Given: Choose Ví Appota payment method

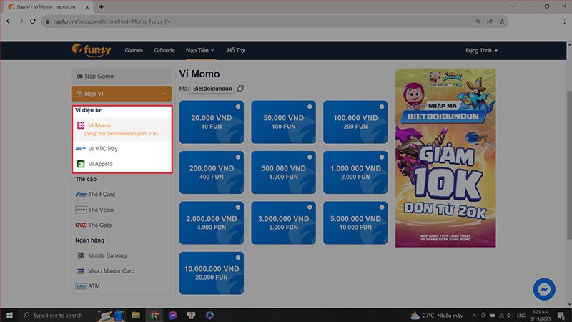Looking at the screenshot, I should click(x=122, y=164).
